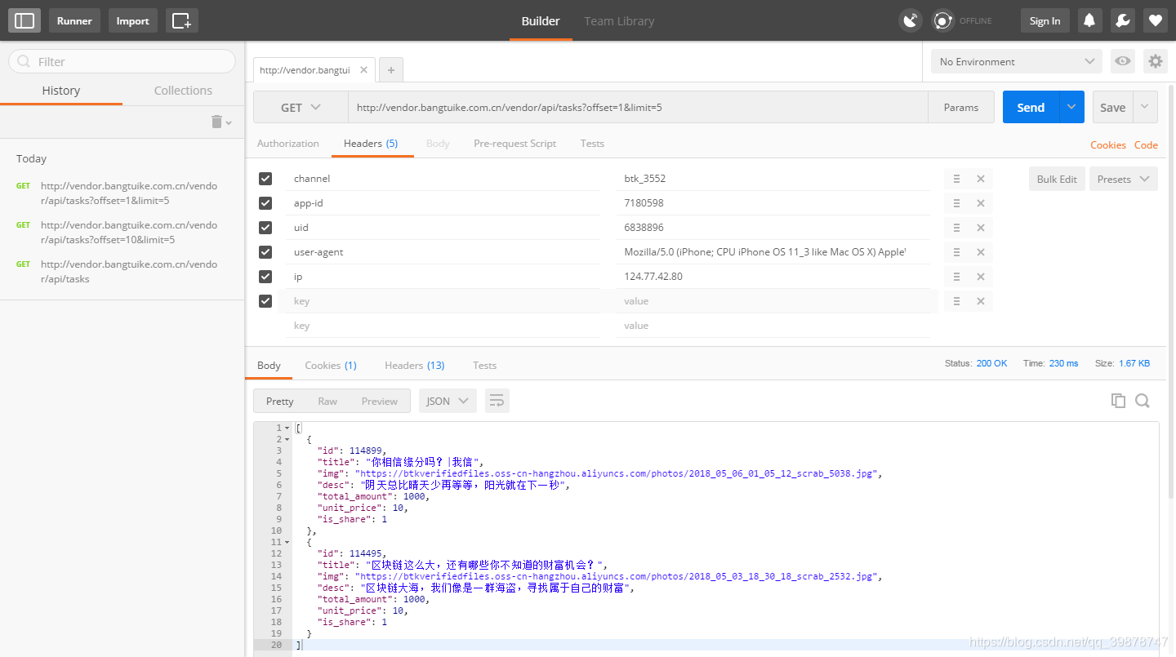Open the Send button dropdown arrow
The image size is (1176, 657).
click(x=1071, y=107)
